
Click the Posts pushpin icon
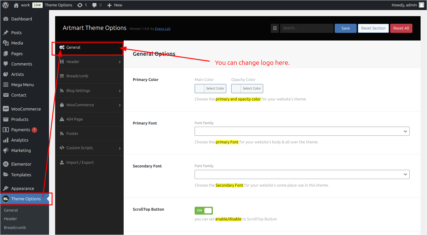pos(5,33)
